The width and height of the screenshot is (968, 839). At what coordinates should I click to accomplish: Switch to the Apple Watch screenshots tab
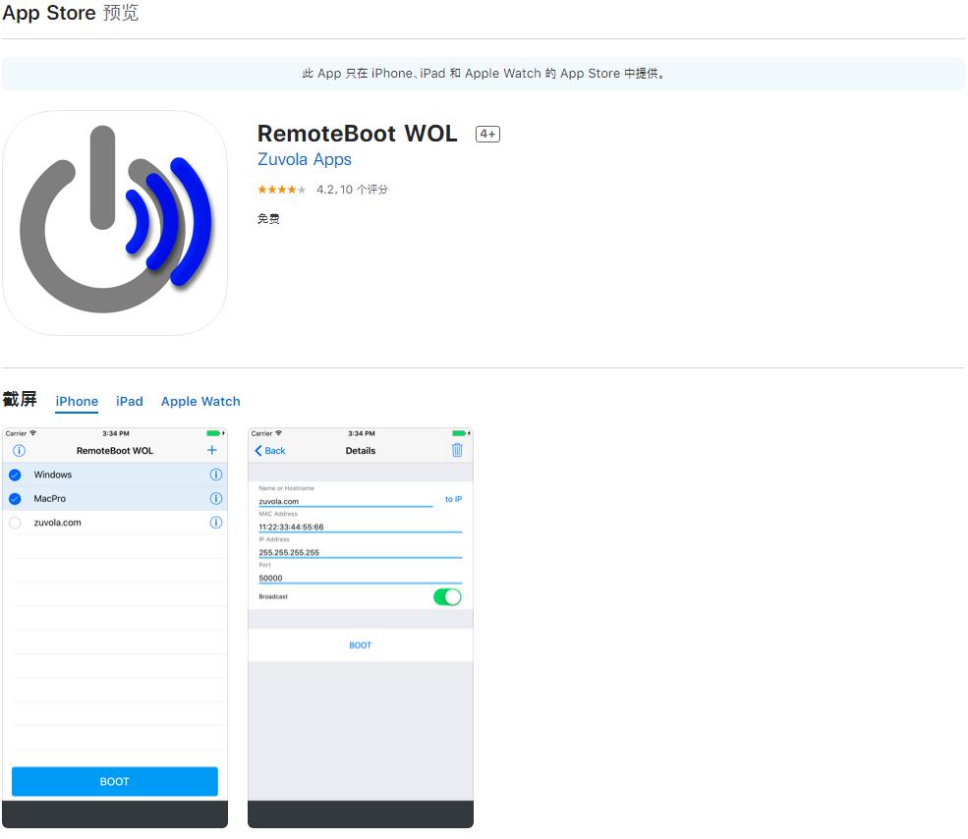tap(200, 401)
